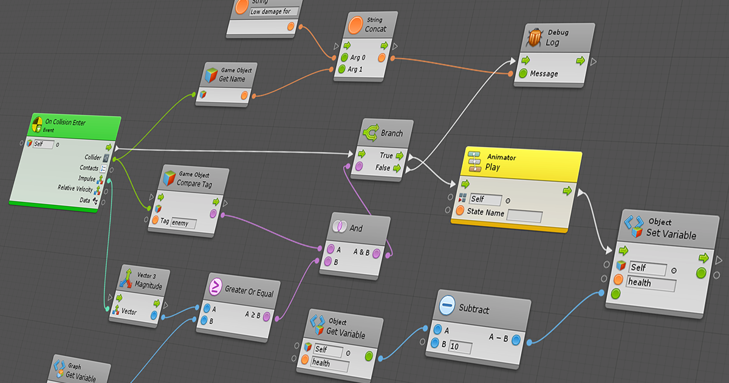Viewport: 729px width, 383px height.
Task: Click the String Concat orange circle icon
Action: (356, 26)
